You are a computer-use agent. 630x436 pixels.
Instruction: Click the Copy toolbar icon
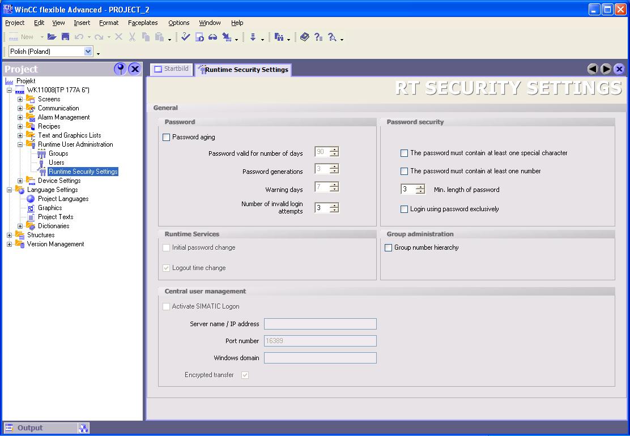click(146, 37)
